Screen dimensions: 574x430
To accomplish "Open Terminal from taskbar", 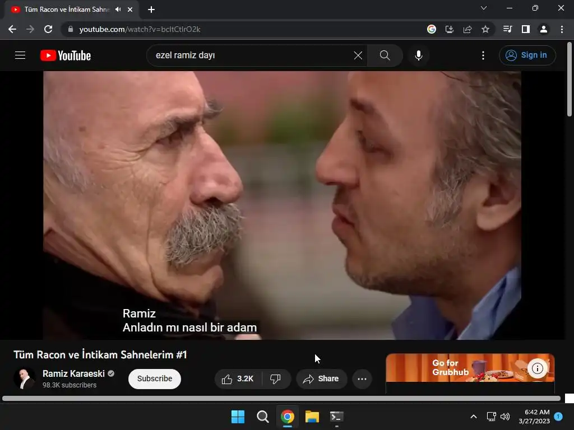I will (337, 417).
